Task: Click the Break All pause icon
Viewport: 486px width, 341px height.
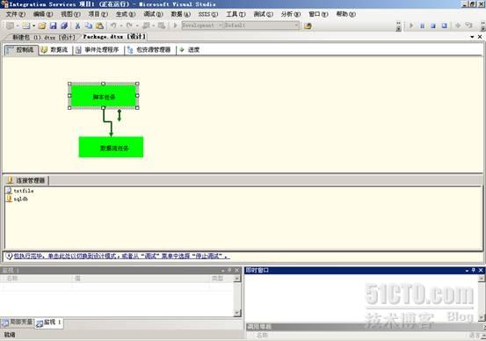Action: coord(422,25)
